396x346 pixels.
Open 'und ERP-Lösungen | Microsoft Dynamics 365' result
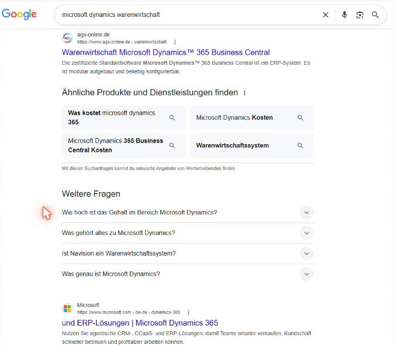pos(140,323)
